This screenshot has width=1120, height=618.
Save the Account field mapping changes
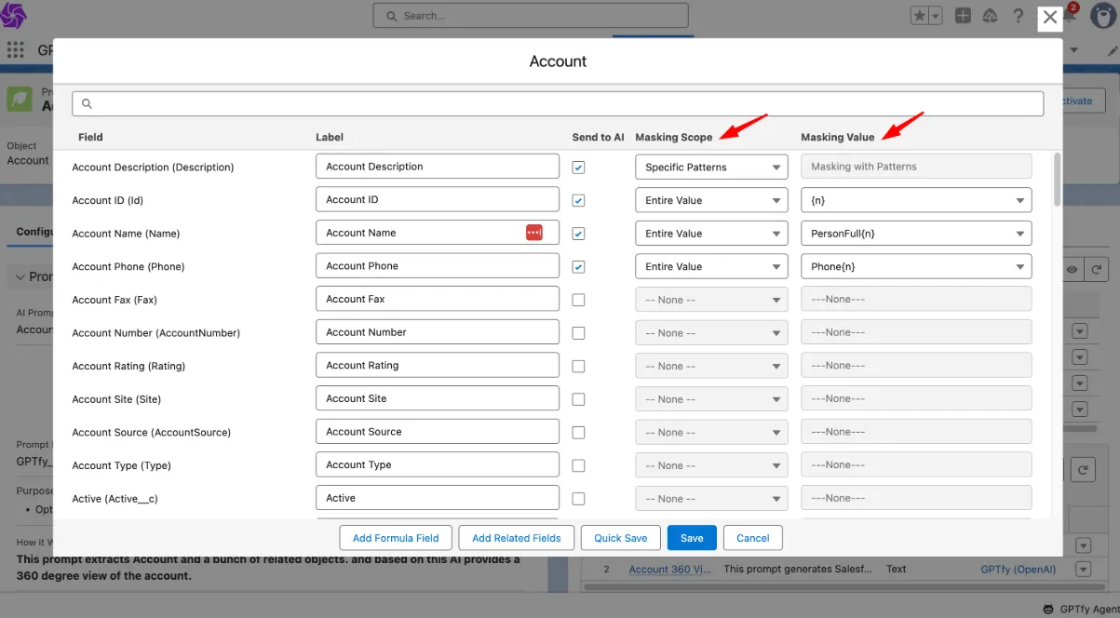[692, 537]
